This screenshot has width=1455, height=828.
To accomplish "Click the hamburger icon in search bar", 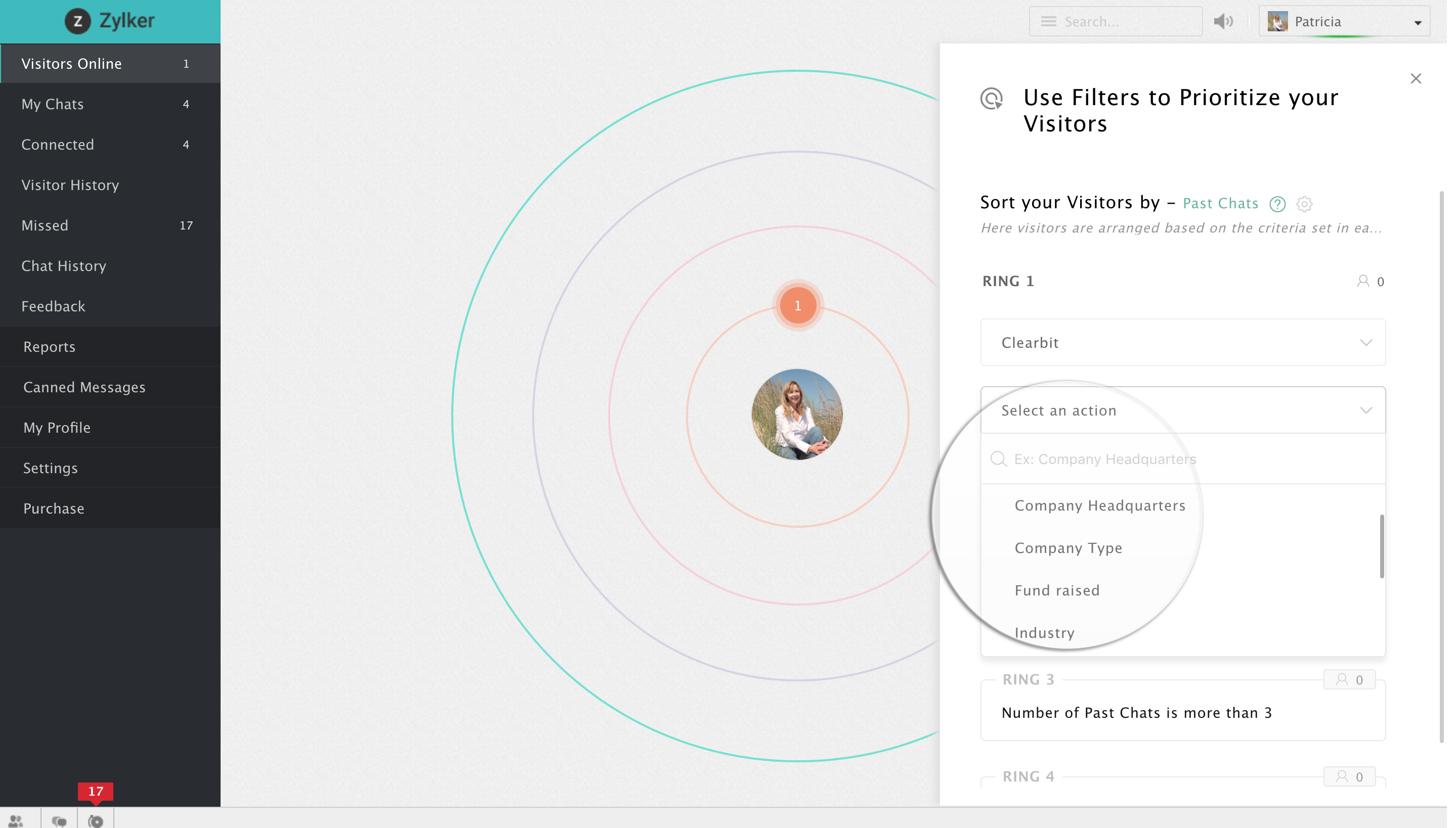I will pos(1048,22).
